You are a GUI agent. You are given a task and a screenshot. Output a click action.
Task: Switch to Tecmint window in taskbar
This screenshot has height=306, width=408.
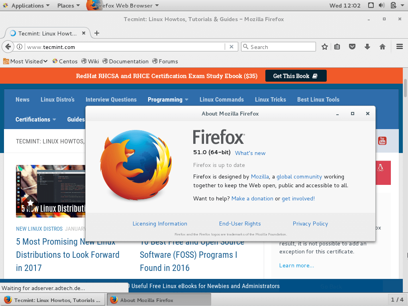(53, 300)
